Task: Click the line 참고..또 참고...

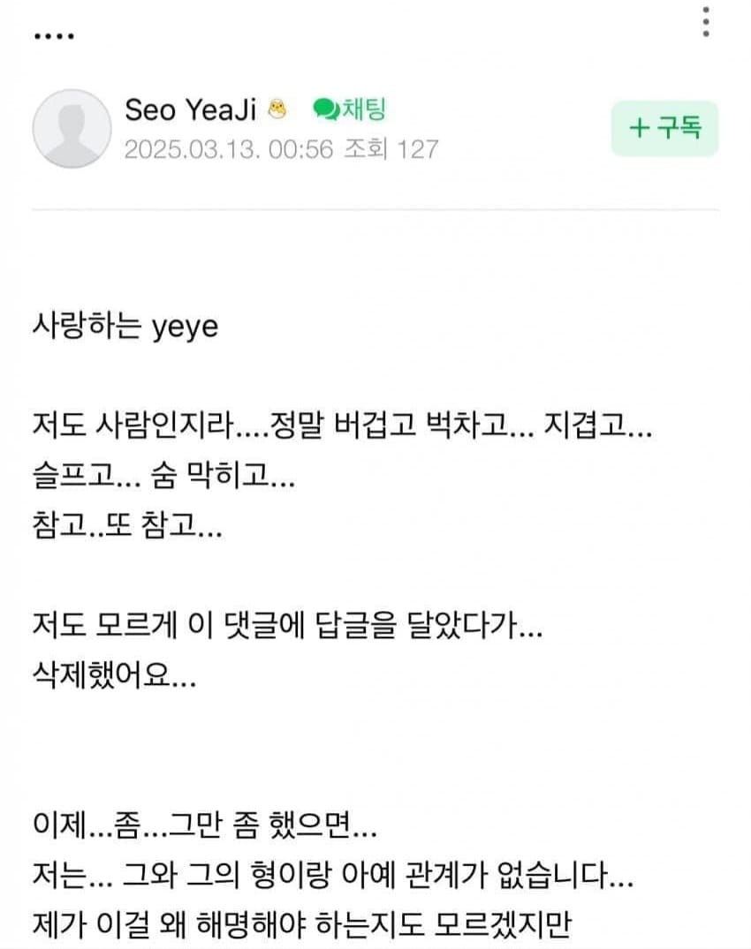Action: [127, 524]
